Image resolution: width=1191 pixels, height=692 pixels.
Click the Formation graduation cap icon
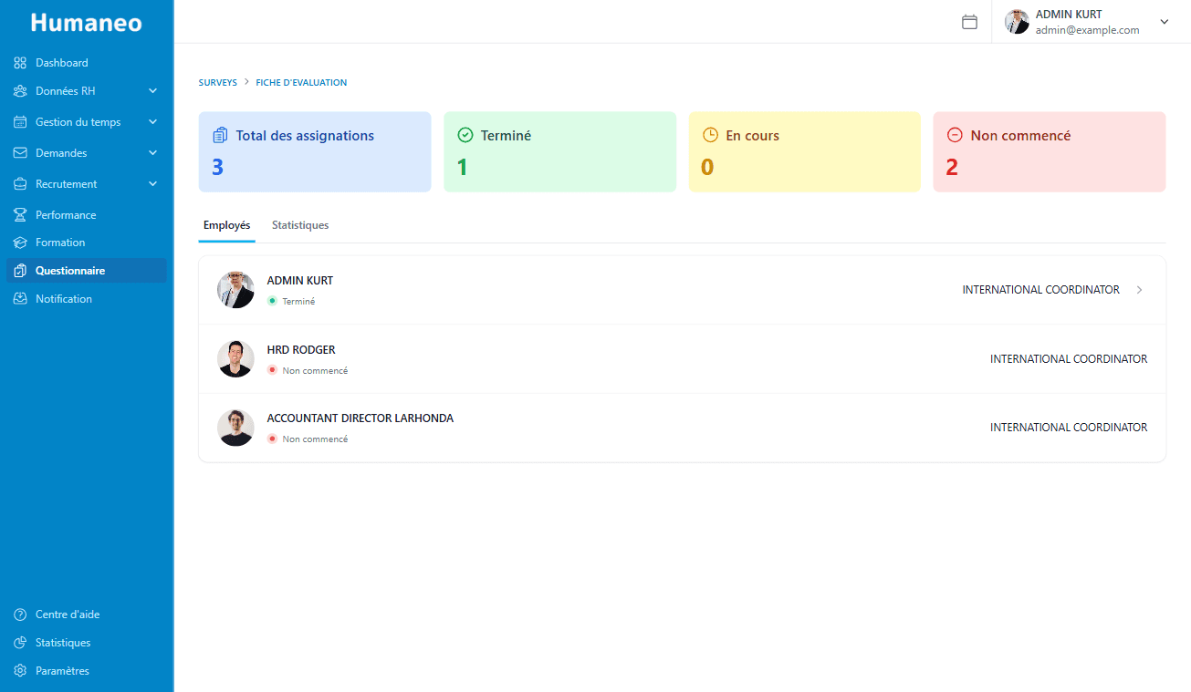tap(20, 243)
